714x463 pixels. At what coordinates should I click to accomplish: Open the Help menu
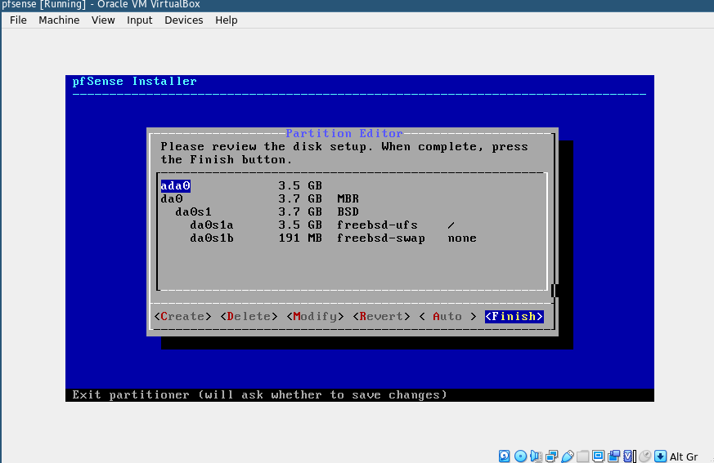227,20
